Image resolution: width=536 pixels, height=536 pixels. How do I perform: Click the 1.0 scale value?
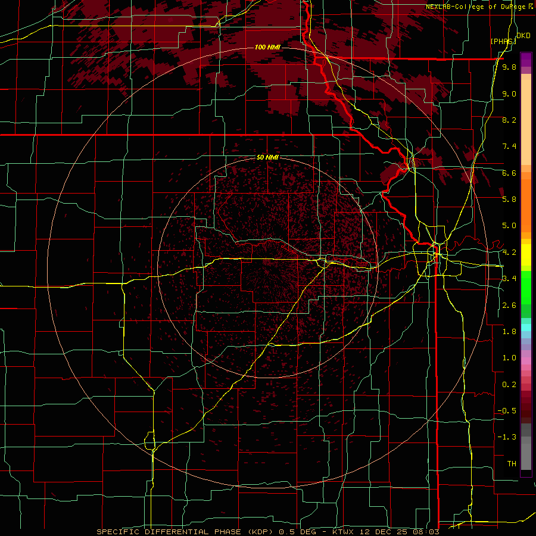pos(509,358)
